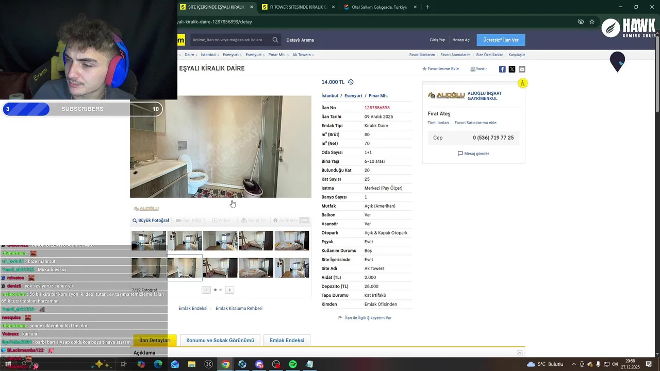Select the last thumbnail in bottom row
This screenshot has height=371, width=660.
292,268
